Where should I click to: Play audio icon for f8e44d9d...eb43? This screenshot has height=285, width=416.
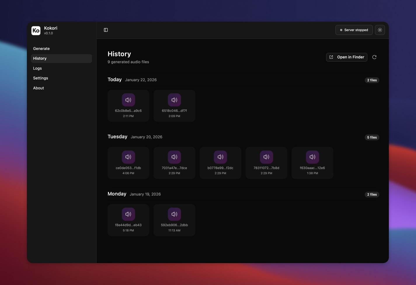pos(128,214)
